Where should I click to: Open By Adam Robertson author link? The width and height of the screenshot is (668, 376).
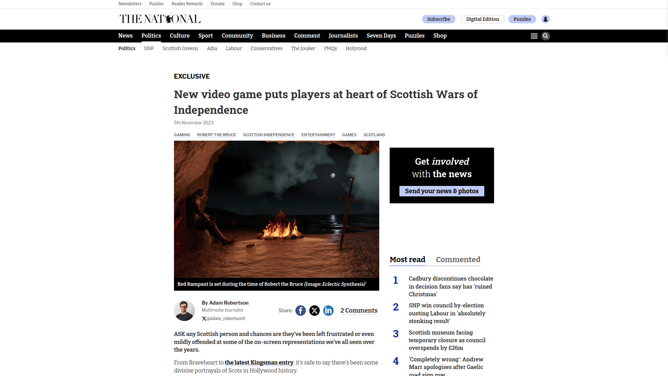(225, 303)
